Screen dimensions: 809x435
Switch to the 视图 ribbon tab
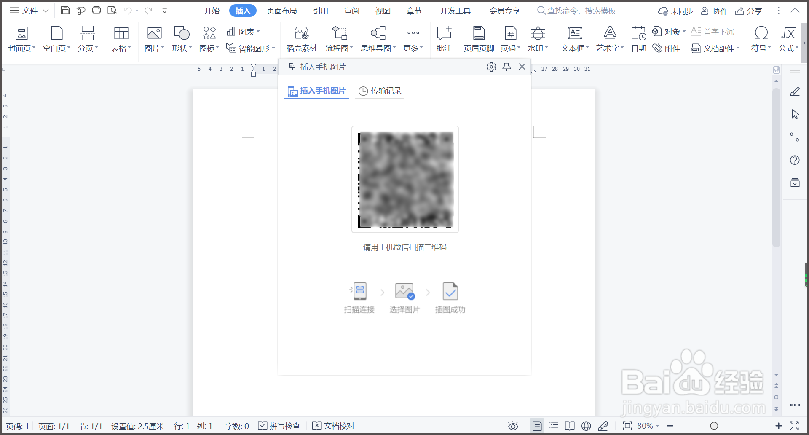[x=383, y=11]
